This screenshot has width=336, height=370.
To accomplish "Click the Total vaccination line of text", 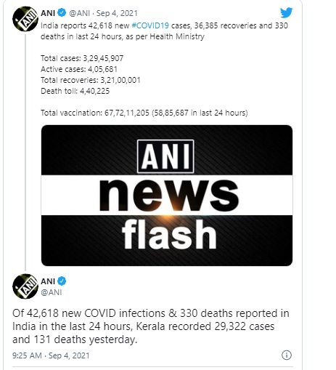I will [144, 113].
